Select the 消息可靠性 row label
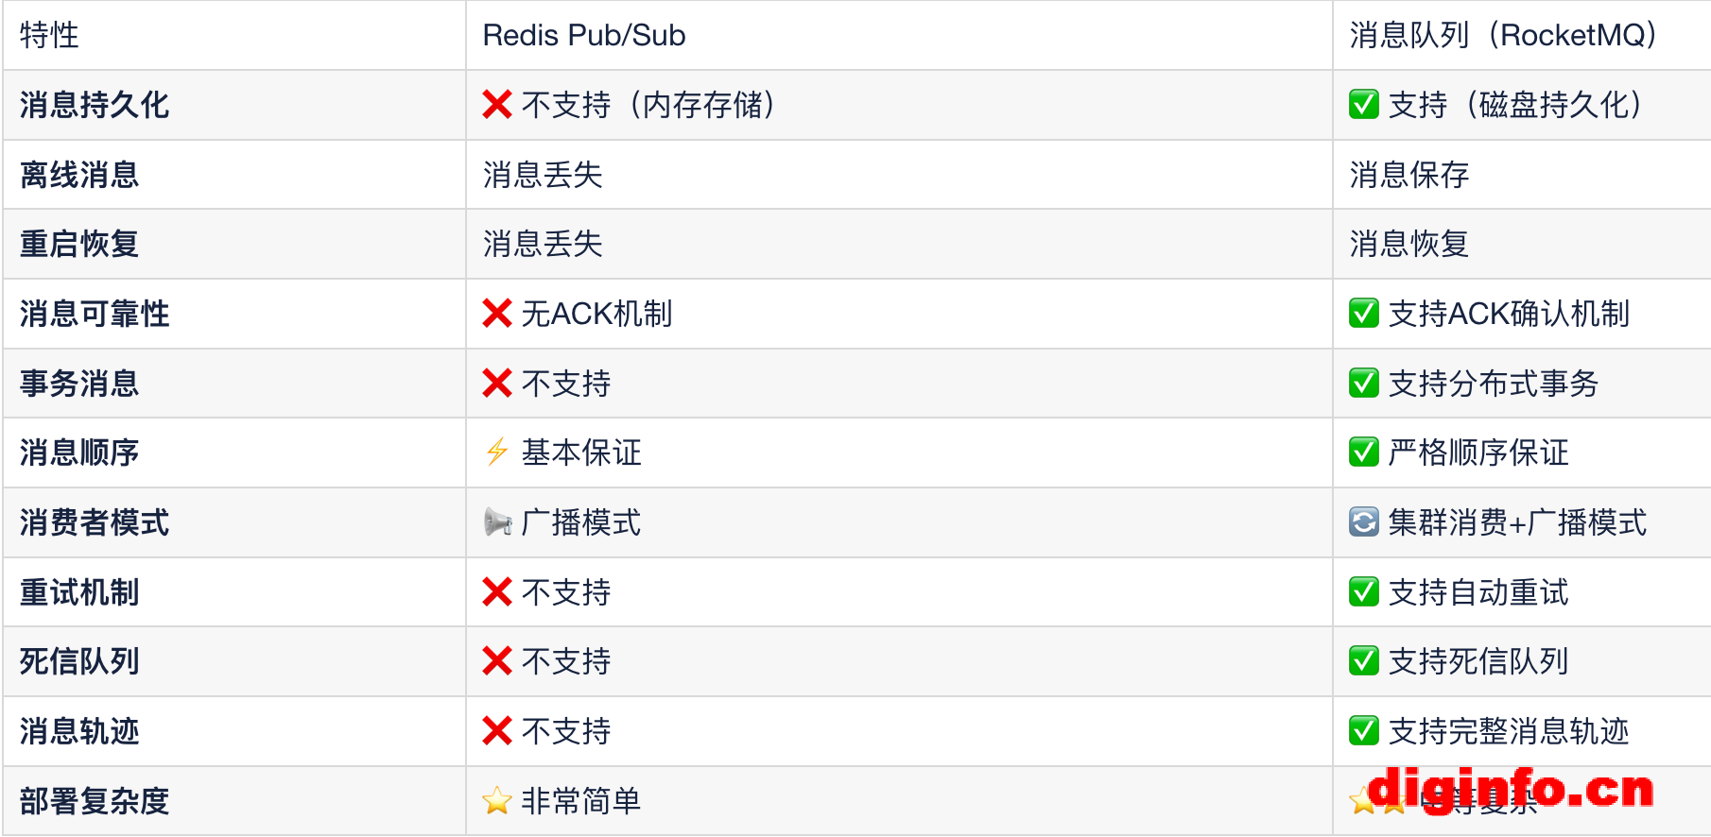Viewport: 1711px width, 837px height. pyautogui.click(x=95, y=314)
